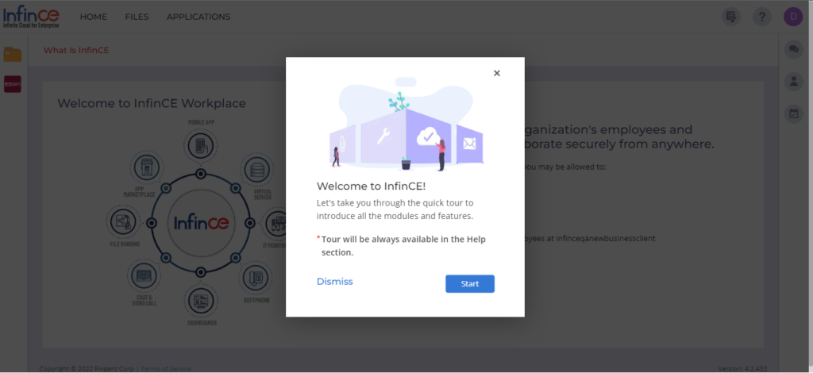Dismiss the welcome tour dialog

tap(334, 281)
